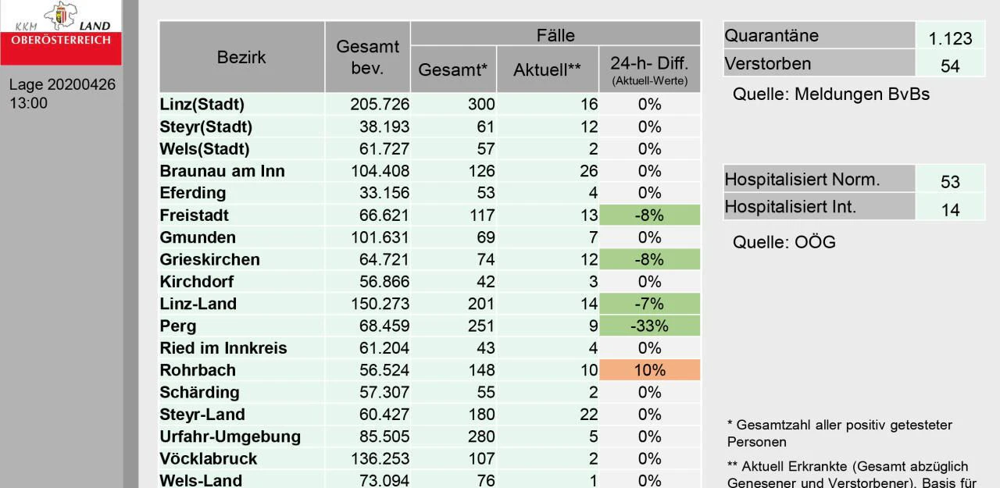Click the Braunau am Inn row label
1000x488 pixels.
coord(223,171)
